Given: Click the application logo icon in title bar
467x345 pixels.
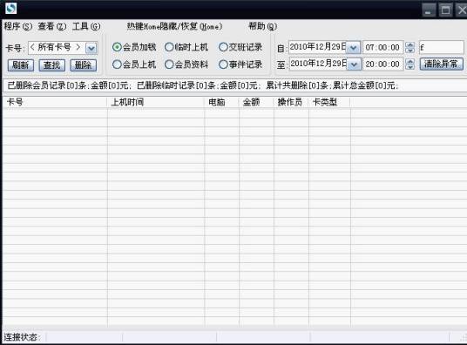Looking at the screenshot, I should [x=10, y=8].
